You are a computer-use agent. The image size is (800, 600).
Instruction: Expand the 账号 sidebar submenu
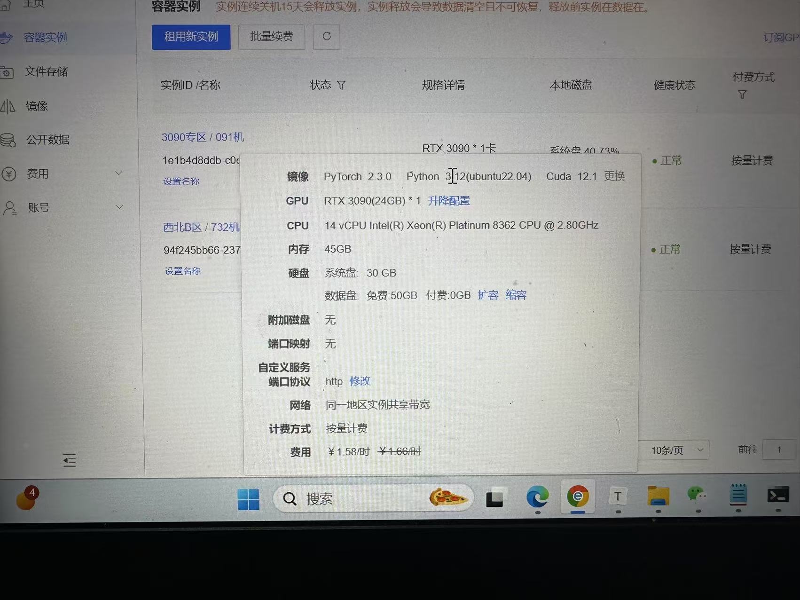(x=119, y=207)
